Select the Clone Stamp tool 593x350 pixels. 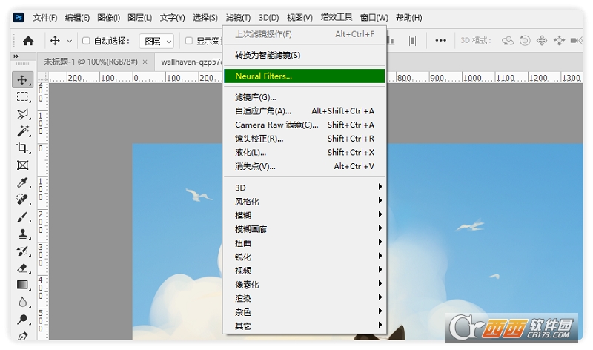point(22,234)
